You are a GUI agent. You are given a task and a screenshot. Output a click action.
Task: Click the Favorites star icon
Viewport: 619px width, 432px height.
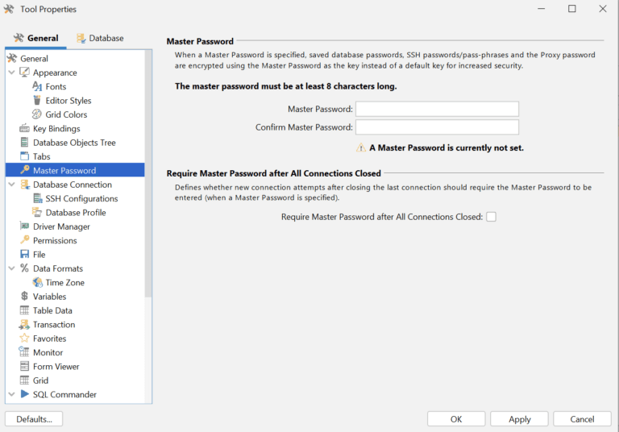click(24, 339)
